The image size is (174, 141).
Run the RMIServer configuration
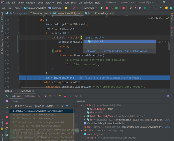[x=102, y=8]
